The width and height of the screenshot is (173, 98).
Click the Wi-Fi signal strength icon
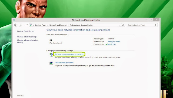(106, 45)
